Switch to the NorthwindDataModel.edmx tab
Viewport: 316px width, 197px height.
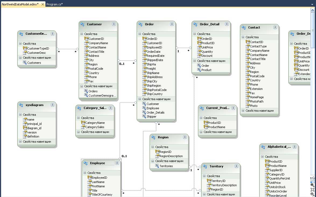[x=20, y=4]
